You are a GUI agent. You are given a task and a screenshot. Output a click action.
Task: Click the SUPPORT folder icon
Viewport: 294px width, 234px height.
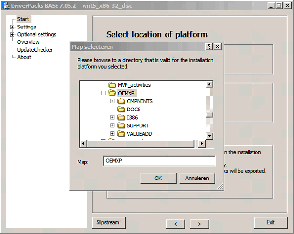[121, 125]
